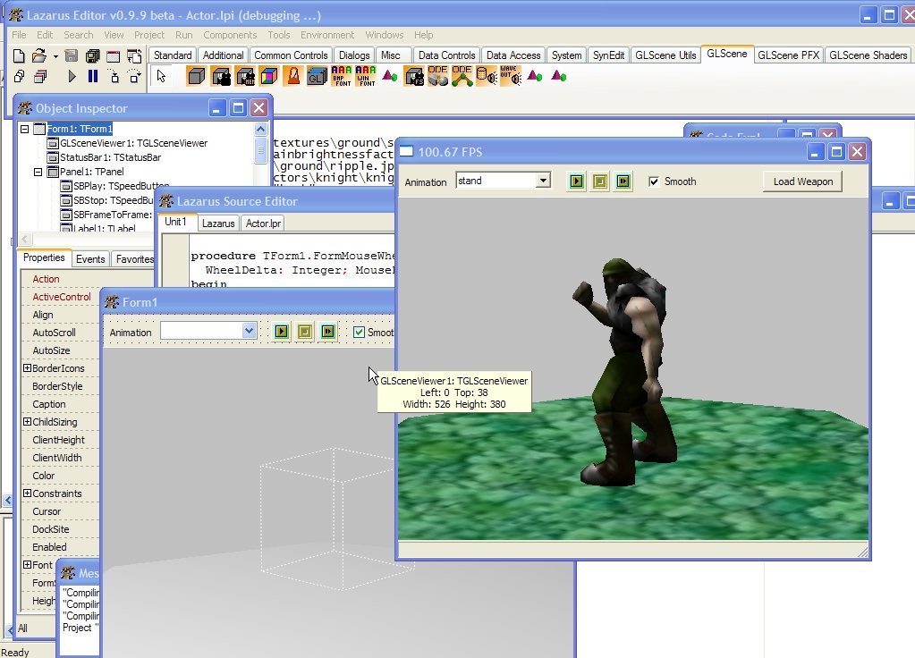Select SBPlay: TSpeedButton tree item
The height and width of the screenshot is (658, 915).
(x=122, y=186)
